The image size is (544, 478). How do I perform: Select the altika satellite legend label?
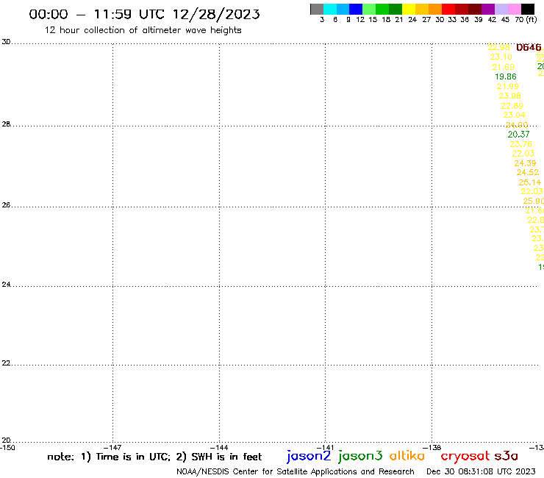(407, 456)
